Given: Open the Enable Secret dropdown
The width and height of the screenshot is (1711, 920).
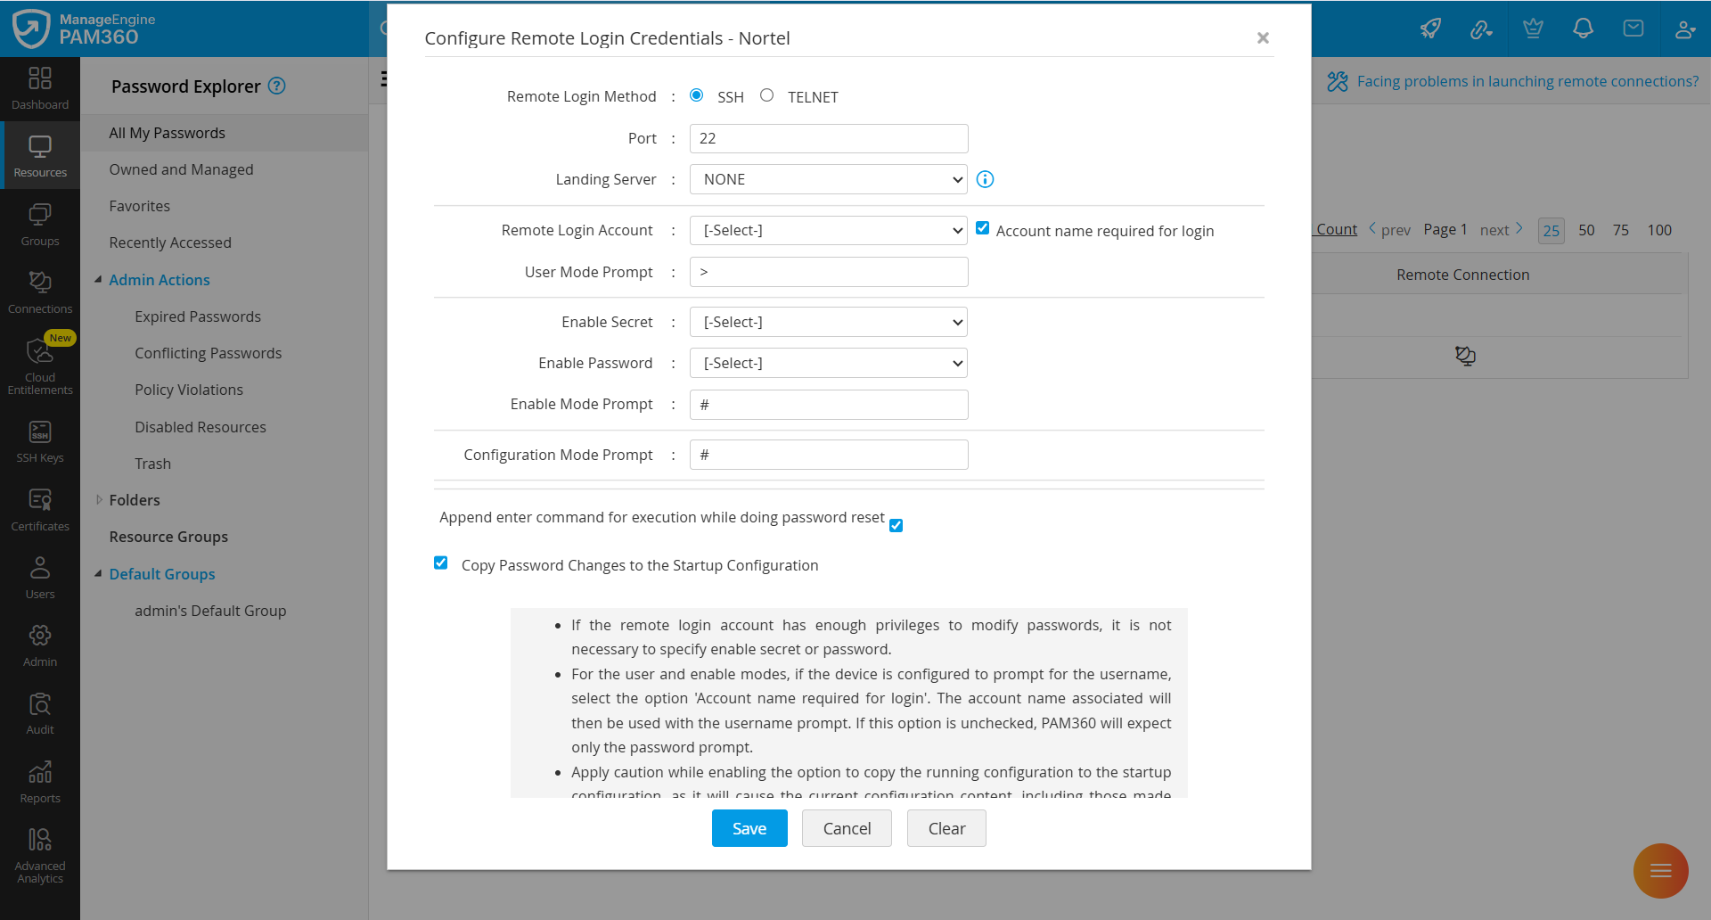Looking at the screenshot, I should [x=827, y=321].
